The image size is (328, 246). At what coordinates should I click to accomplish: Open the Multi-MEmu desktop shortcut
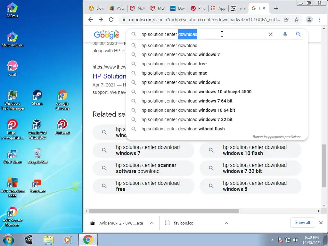point(12,39)
